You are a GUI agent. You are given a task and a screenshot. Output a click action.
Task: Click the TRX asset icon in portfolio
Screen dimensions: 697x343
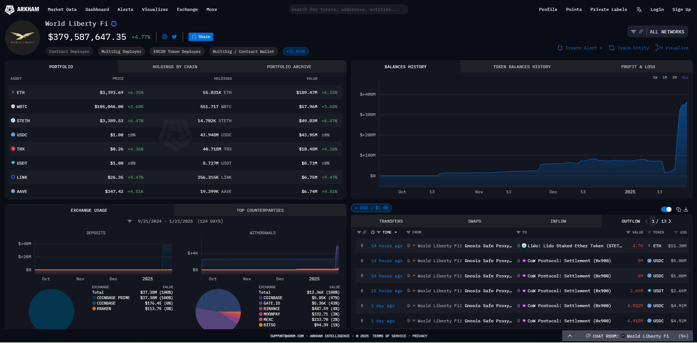point(13,149)
